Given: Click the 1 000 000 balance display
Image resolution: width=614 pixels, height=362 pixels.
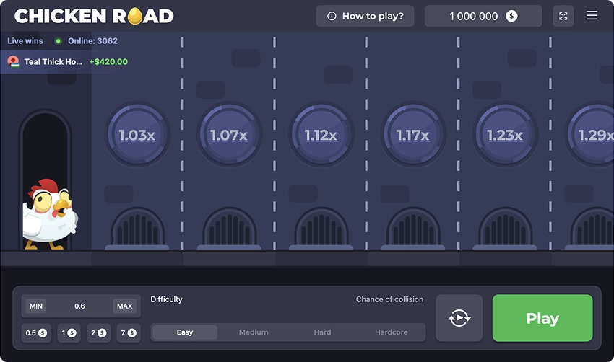Looking at the screenshot, I should (483, 16).
